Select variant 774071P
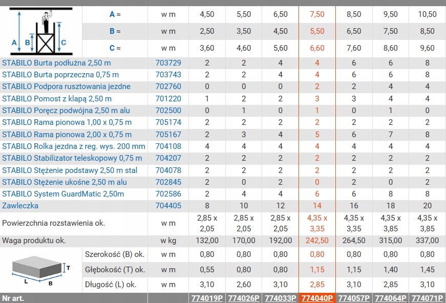The width and height of the screenshot is (446, 303). 427,298
